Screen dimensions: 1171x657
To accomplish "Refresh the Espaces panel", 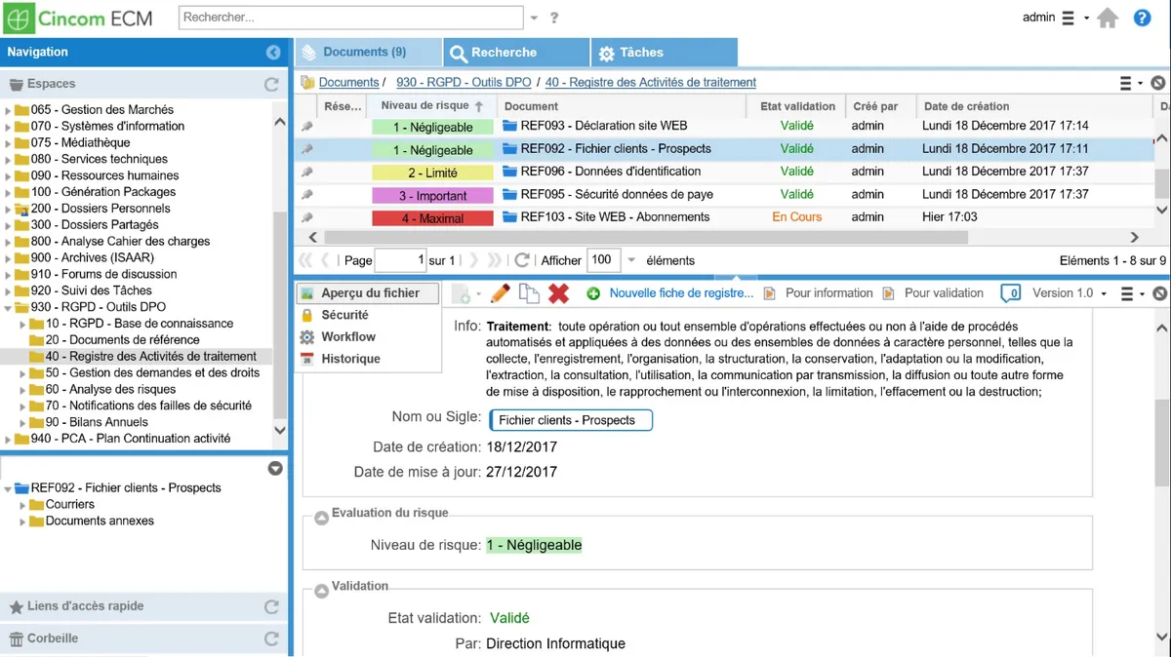I will coord(271,85).
